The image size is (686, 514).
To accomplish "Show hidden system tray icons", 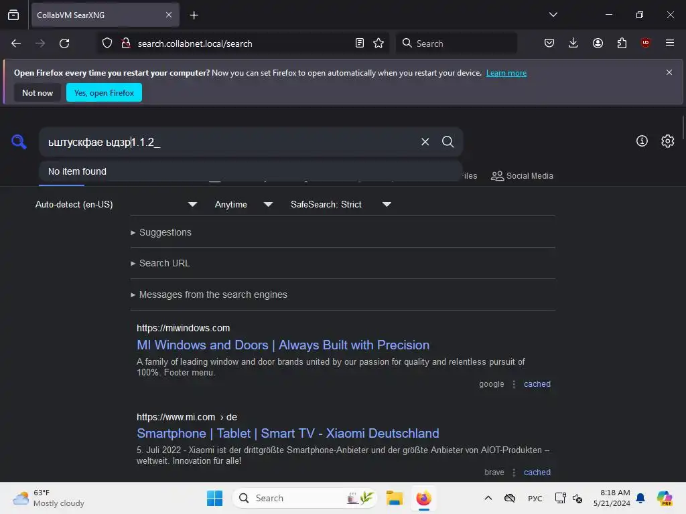I will click(488, 498).
